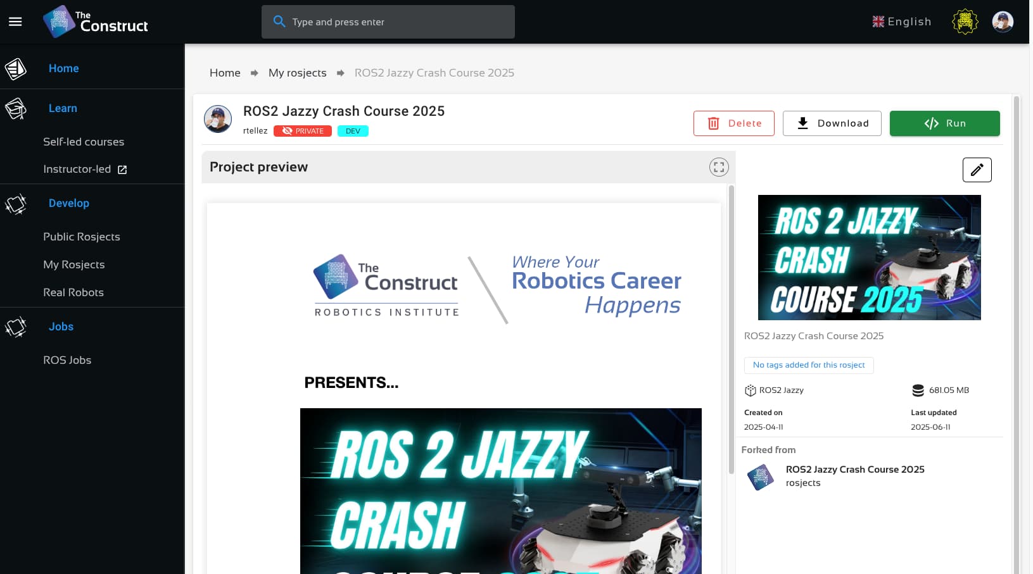Expand project preview to fullscreen

pos(719,167)
